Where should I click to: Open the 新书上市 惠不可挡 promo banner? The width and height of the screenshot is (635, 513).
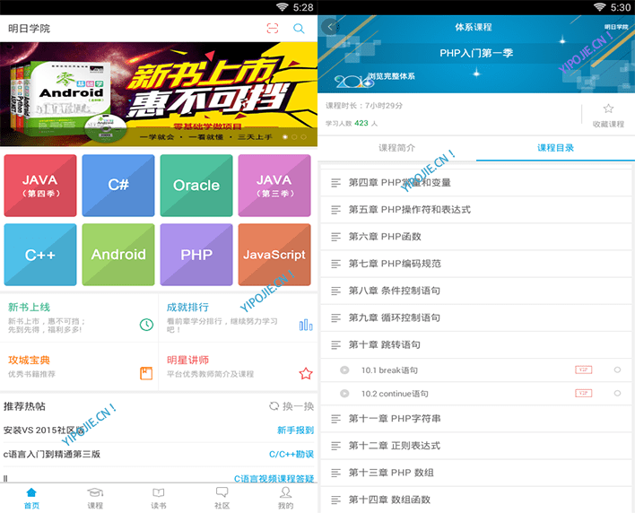pos(159,94)
